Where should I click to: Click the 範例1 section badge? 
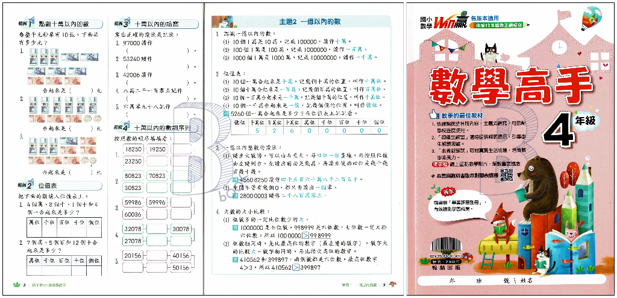click(x=25, y=22)
